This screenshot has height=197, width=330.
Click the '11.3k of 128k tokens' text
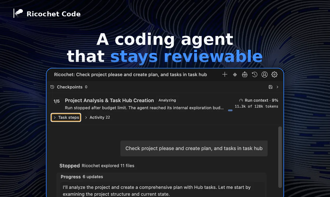[256, 106]
